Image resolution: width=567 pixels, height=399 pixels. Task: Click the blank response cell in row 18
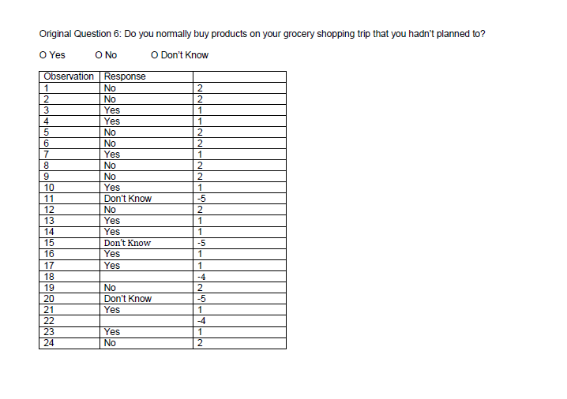click(146, 277)
